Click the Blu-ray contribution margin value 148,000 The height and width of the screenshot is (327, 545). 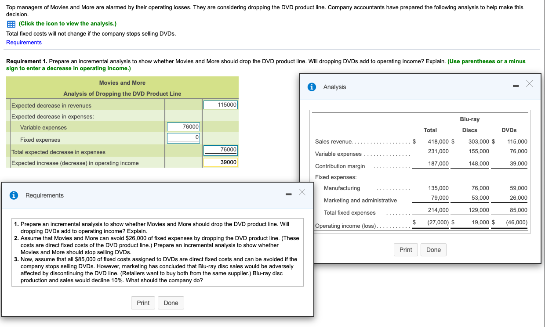coord(479,164)
